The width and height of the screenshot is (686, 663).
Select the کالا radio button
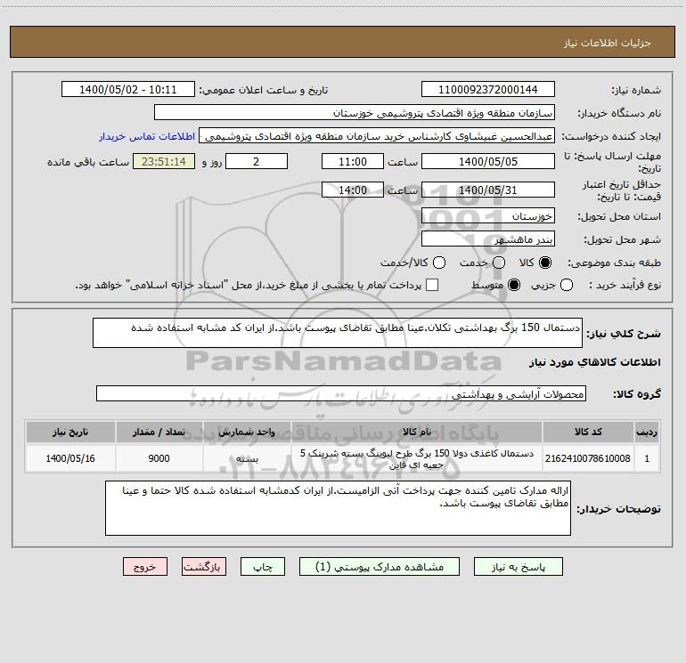click(545, 263)
